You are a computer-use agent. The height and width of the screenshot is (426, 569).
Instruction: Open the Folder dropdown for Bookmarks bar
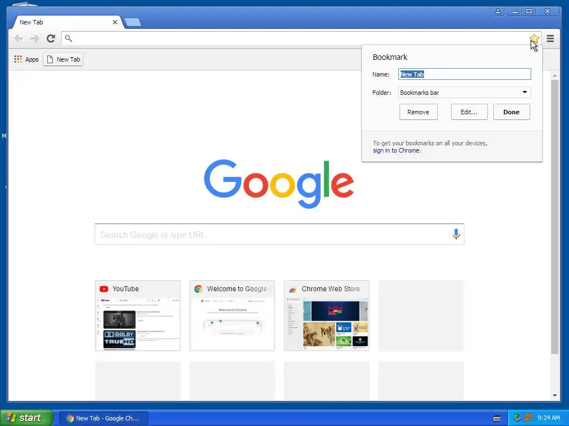pos(465,93)
